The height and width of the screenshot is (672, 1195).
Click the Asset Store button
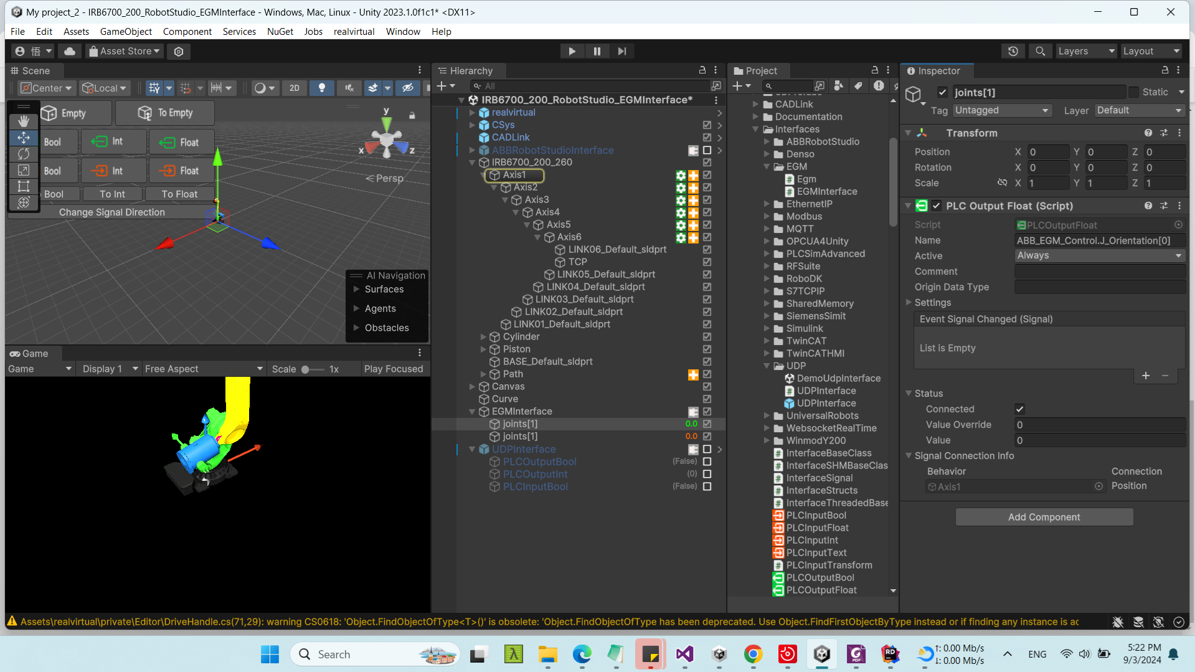(123, 51)
